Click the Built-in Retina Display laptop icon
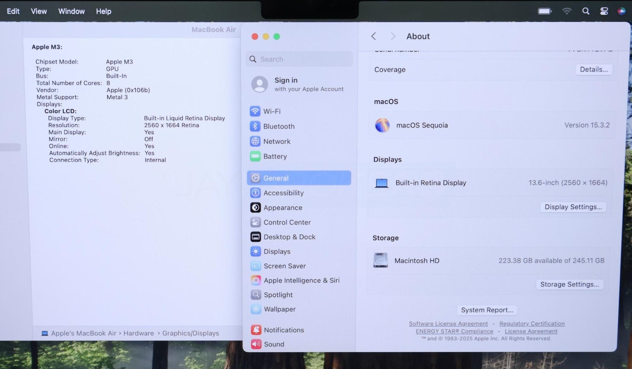The width and height of the screenshot is (632, 369). click(x=381, y=183)
